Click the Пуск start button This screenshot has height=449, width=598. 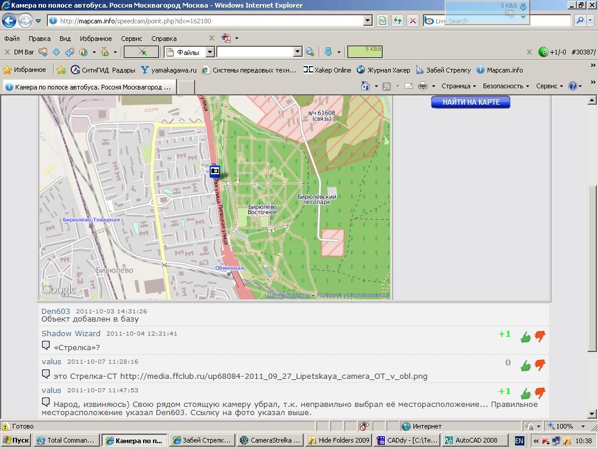(16, 440)
